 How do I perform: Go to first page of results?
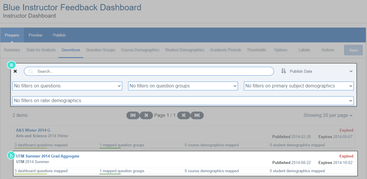pyautogui.click(x=133, y=115)
